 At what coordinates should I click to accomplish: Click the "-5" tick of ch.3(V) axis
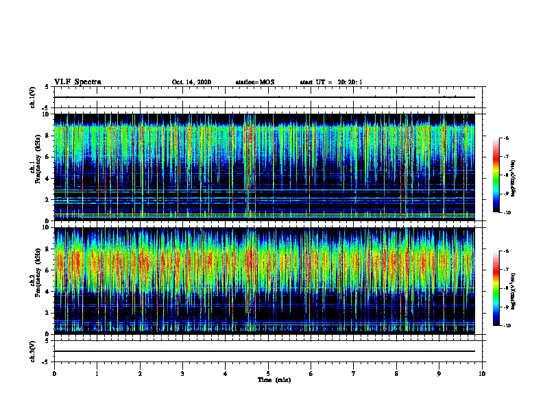[46, 362]
